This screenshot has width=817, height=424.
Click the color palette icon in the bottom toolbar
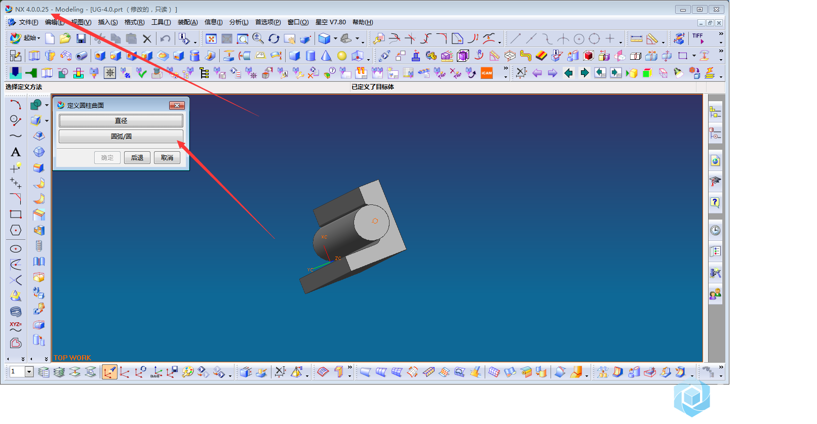pos(188,372)
